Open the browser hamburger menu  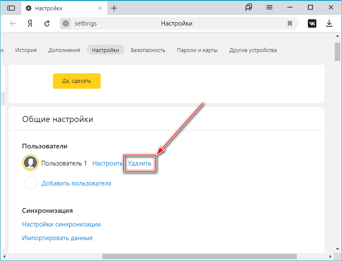pyautogui.click(x=269, y=8)
